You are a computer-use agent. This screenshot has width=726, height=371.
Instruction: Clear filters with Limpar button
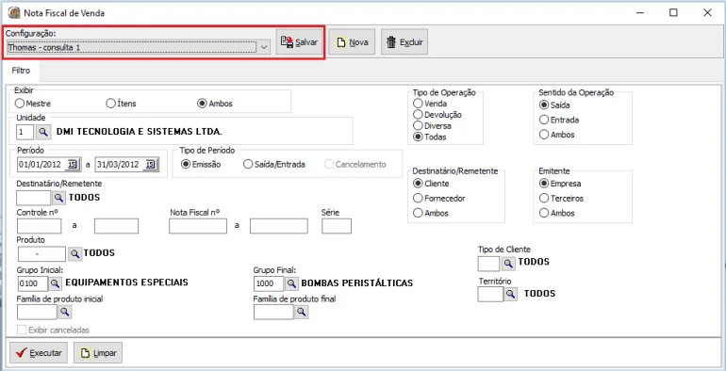(98, 353)
